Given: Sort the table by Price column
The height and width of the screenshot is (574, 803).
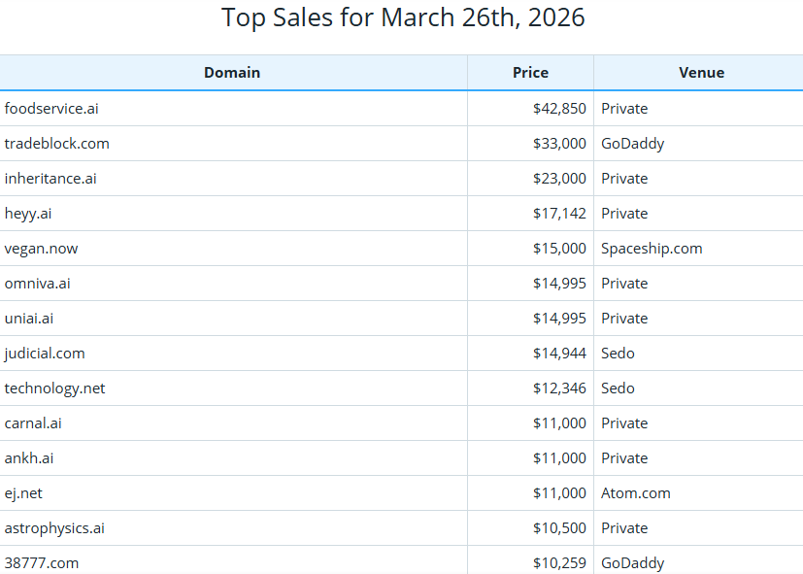Looking at the screenshot, I should pyautogui.click(x=530, y=72).
